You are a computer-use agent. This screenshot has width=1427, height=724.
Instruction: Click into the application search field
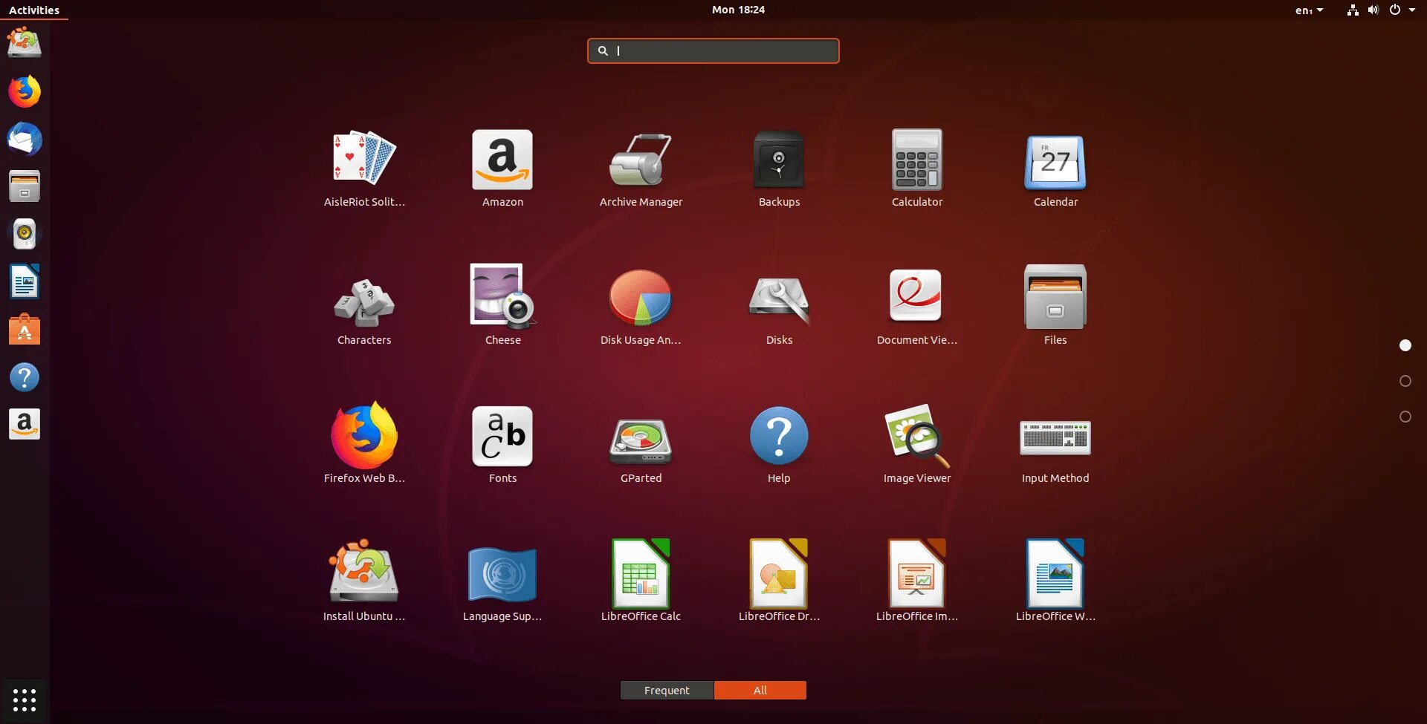pos(713,50)
